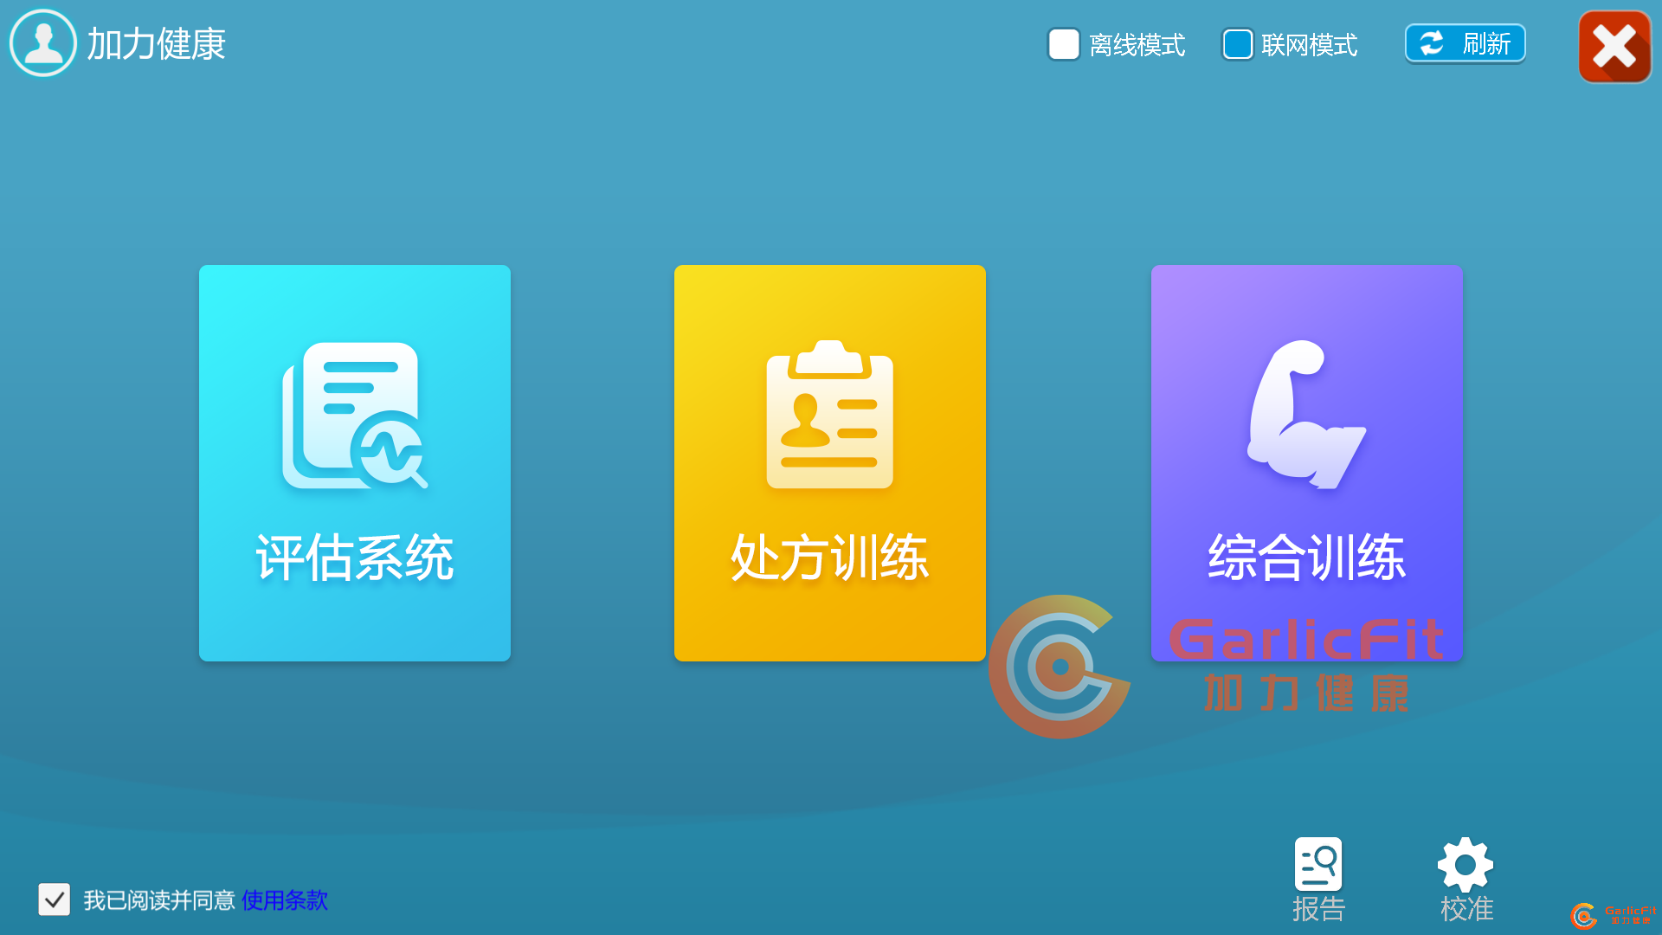Enable the 离线模式 offline mode checkbox
The image size is (1662, 935).
[x=1063, y=44]
